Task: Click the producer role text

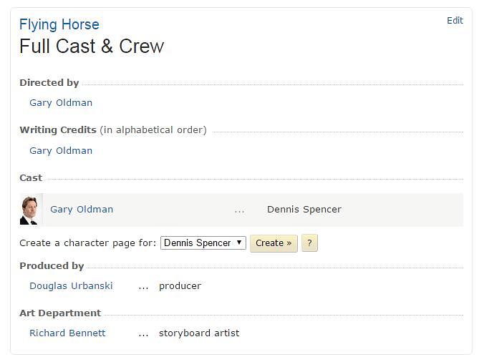Action: coord(180,285)
